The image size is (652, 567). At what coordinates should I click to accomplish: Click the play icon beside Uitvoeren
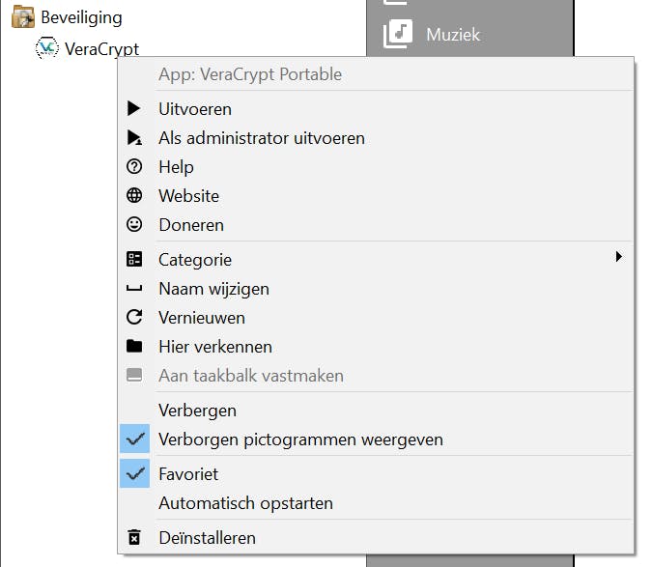[135, 109]
